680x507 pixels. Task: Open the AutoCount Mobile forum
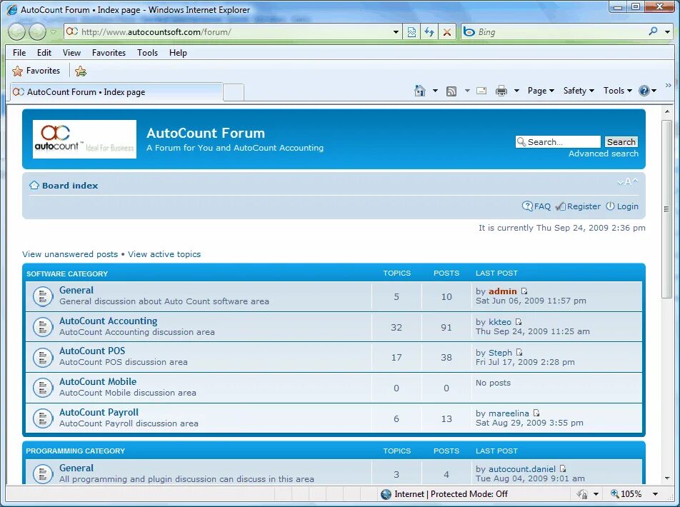[98, 381]
